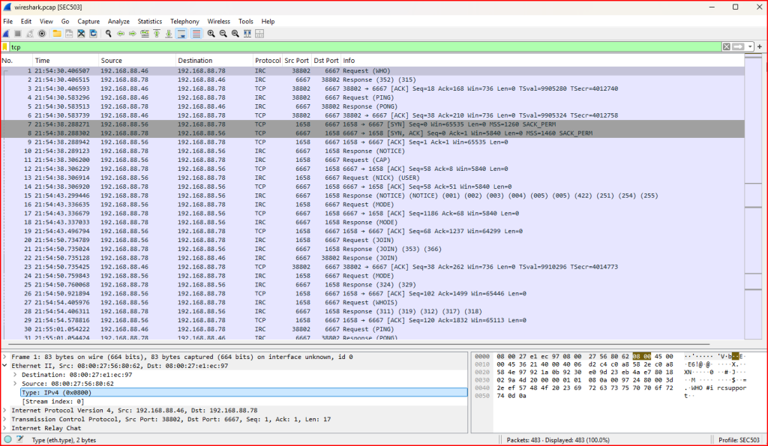Screen dimensions: 768x446
Task: Sort packets by the Info column
Action: [x=543, y=61]
